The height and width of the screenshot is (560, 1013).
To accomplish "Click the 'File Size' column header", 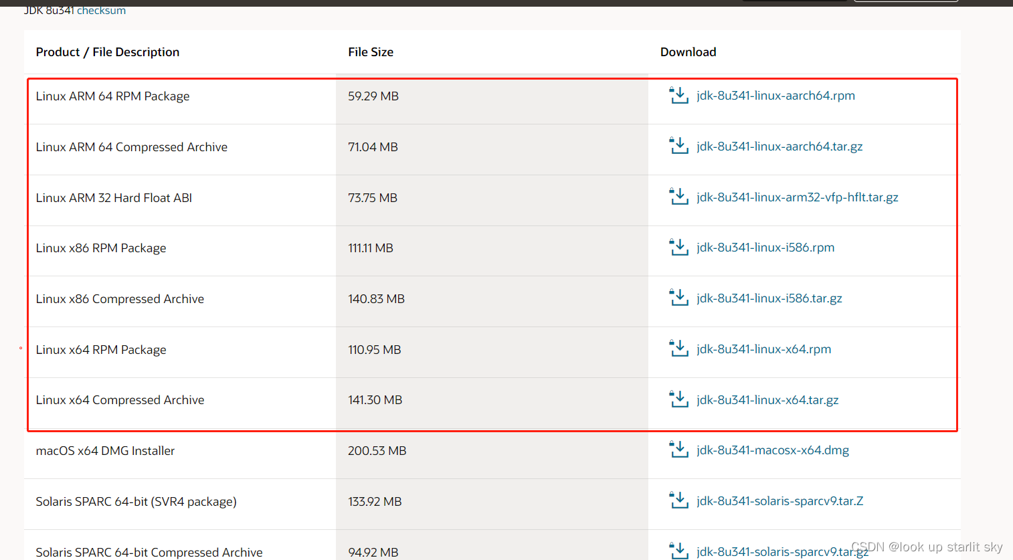I will pos(371,52).
